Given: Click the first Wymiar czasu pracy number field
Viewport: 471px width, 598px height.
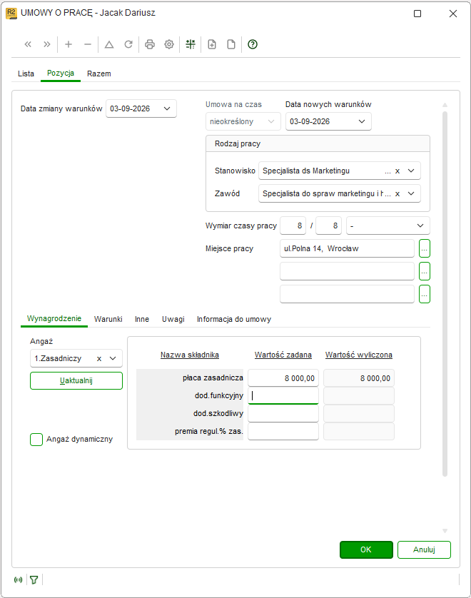Looking at the screenshot, I should click(x=293, y=225).
